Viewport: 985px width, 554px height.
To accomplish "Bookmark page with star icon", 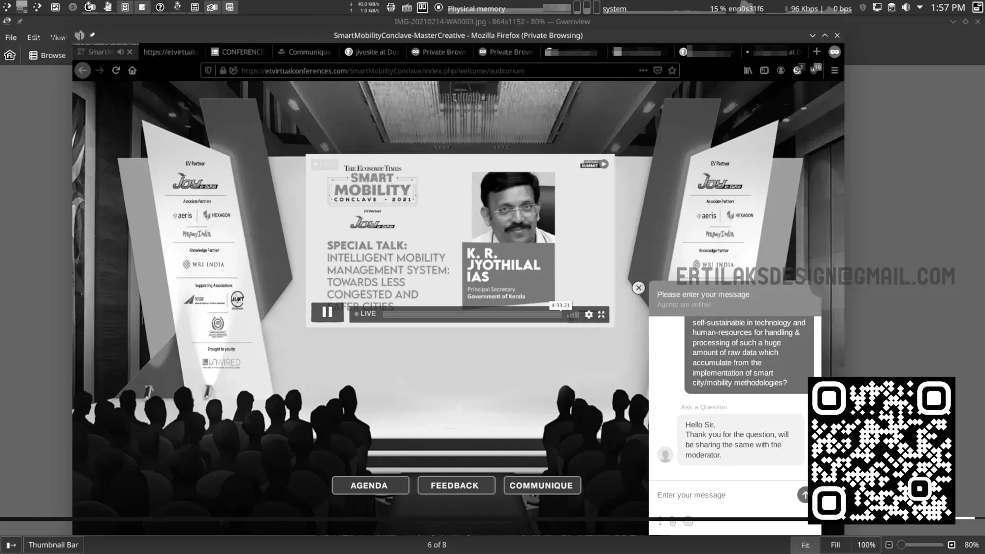I will (672, 70).
